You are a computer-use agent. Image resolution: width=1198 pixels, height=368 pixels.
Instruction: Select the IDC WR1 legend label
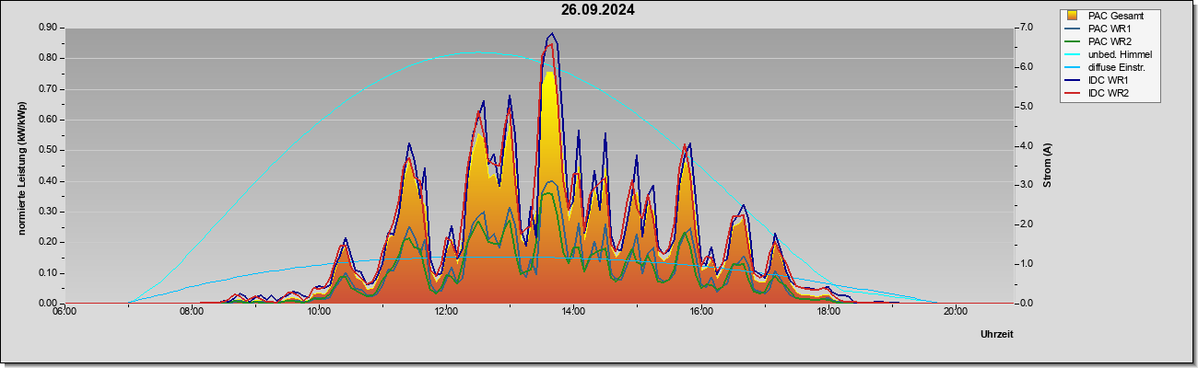click(1109, 80)
